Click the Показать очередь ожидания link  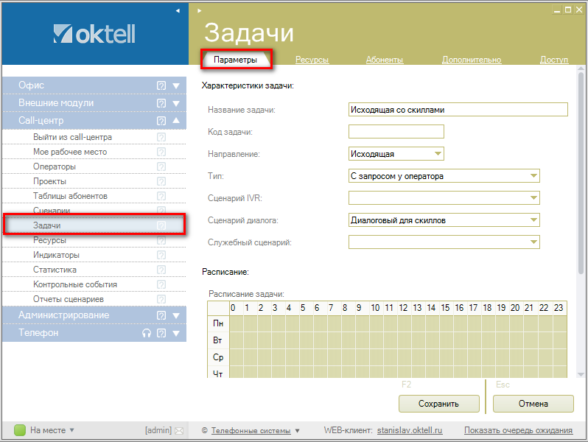518,430
